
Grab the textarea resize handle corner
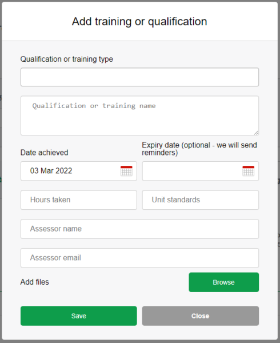[x=257, y=133]
